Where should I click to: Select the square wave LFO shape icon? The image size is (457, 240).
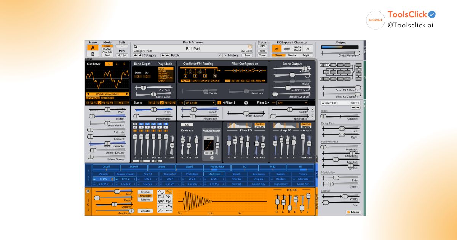click(x=161, y=197)
